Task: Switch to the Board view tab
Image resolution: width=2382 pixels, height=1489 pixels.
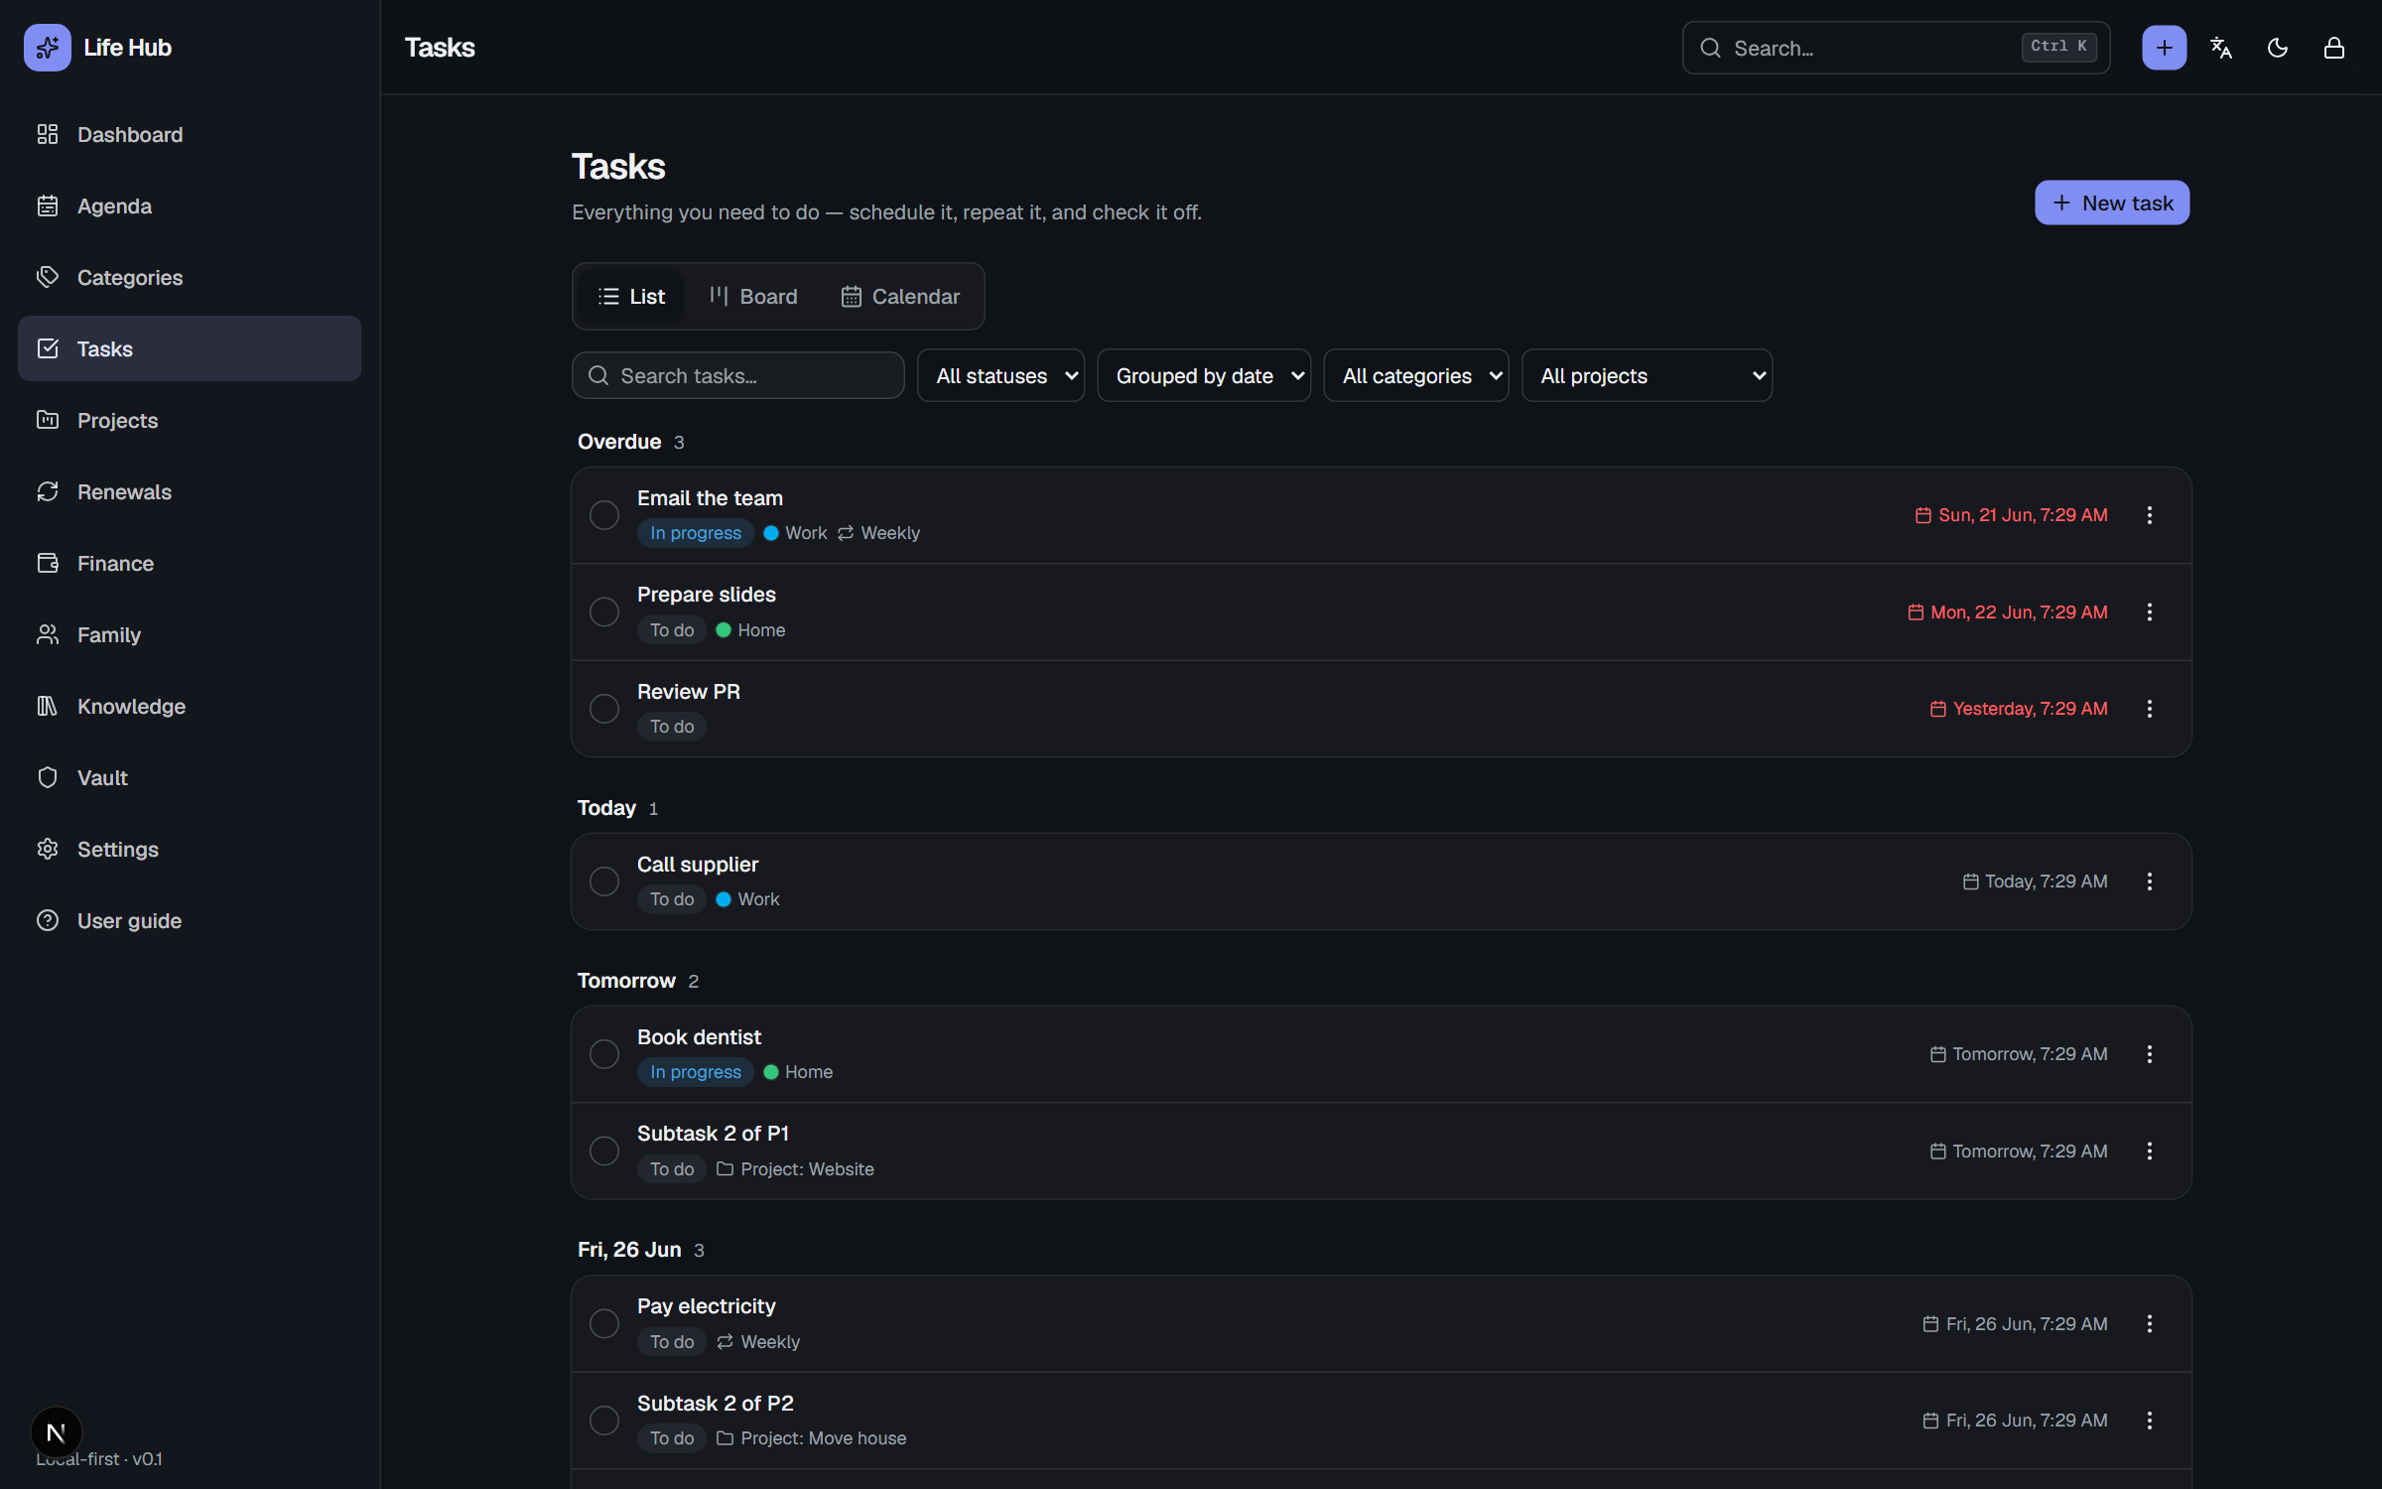Action: click(x=753, y=297)
